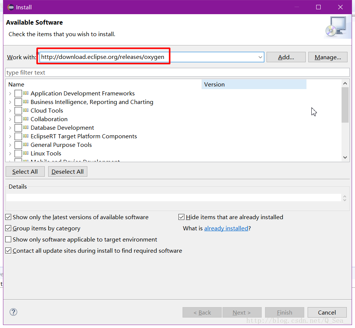Click the category icon beside EclipseRT Target Platform Components

pyautogui.click(x=26, y=136)
